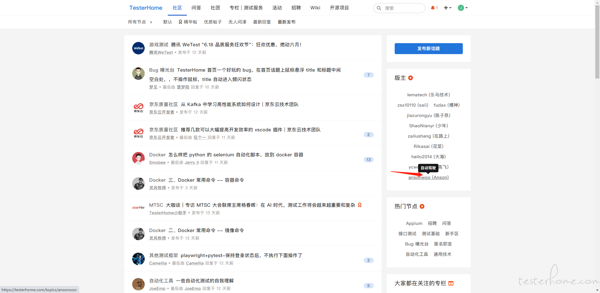The width and height of the screenshot is (600, 293).
Task: Select the 优质帖子 filter
Action: [213, 22]
